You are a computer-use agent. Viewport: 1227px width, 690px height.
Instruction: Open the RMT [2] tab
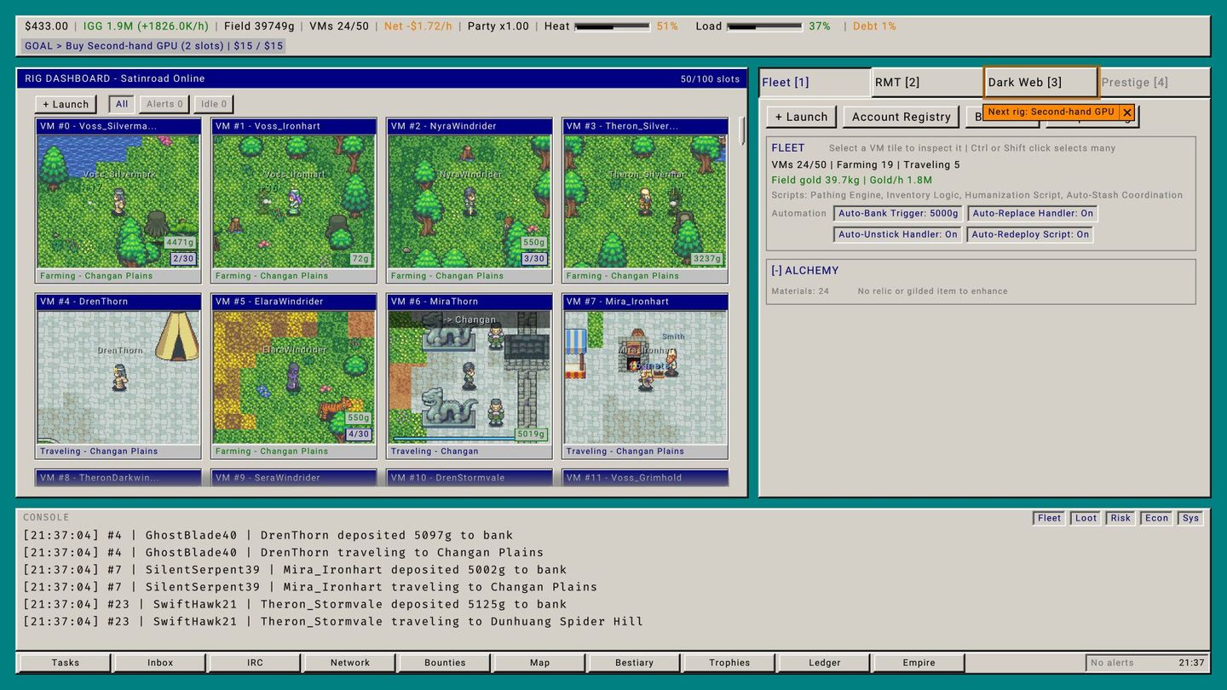click(927, 83)
